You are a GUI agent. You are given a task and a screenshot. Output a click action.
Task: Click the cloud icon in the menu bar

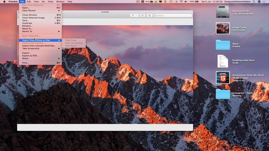[151, 2]
